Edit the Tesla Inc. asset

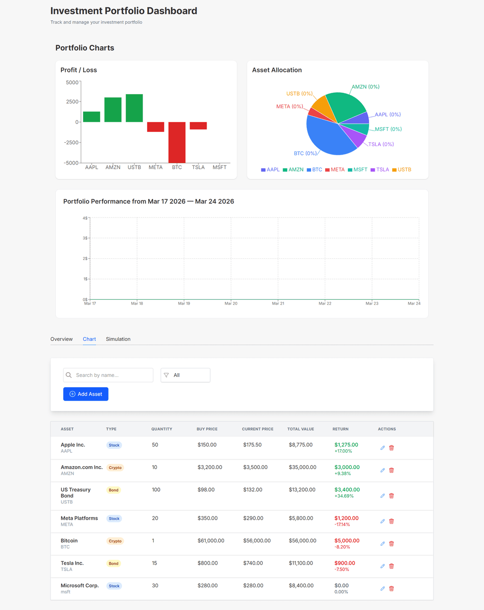tap(382, 566)
